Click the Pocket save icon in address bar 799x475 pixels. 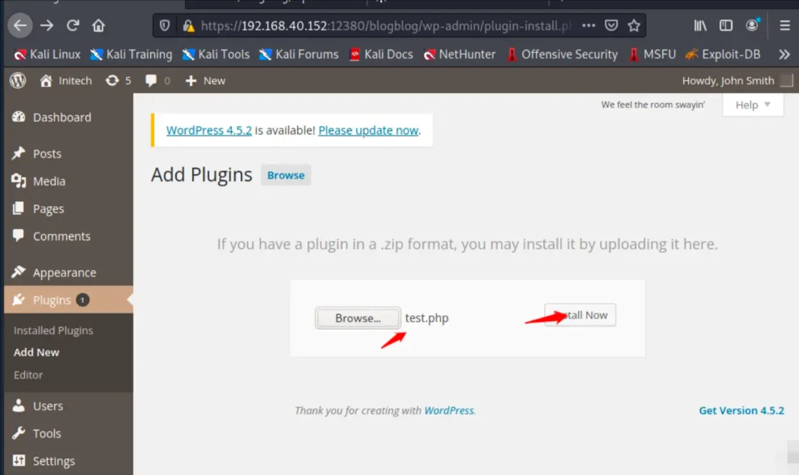[x=612, y=26]
